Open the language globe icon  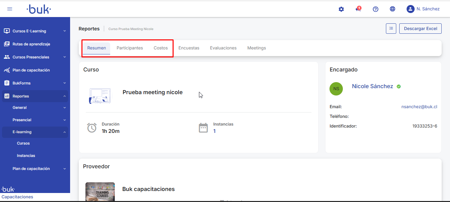pyautogui.click(x=393, y=9)
